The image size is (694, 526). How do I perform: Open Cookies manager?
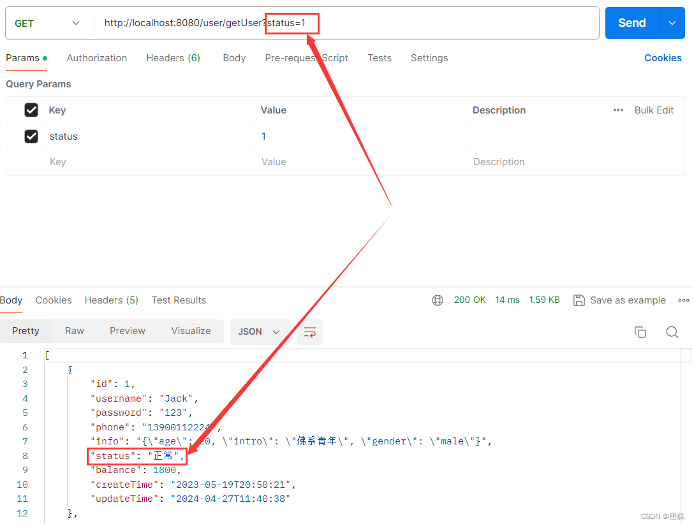coord(663,57)
